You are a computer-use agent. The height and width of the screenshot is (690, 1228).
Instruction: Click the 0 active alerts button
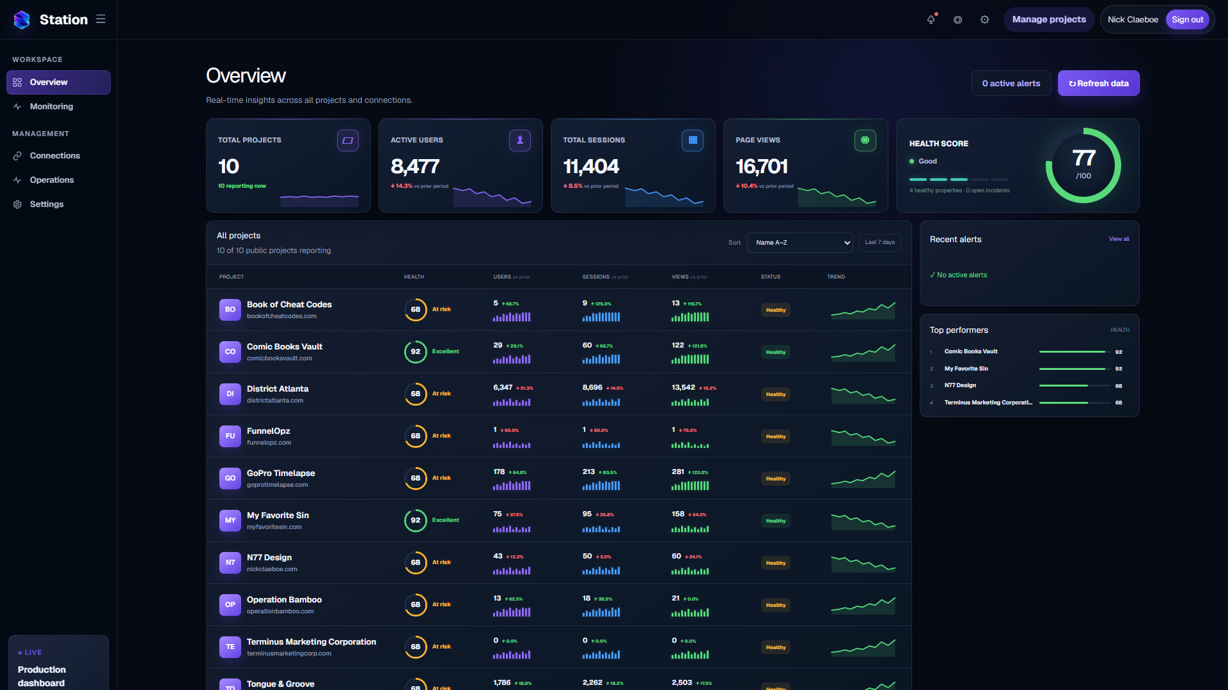tap(1011, 83)
